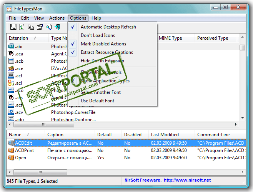
Task: Click the FileTypesMan title bar app icon
Action: pyautogui.click(x=9, y=9)
